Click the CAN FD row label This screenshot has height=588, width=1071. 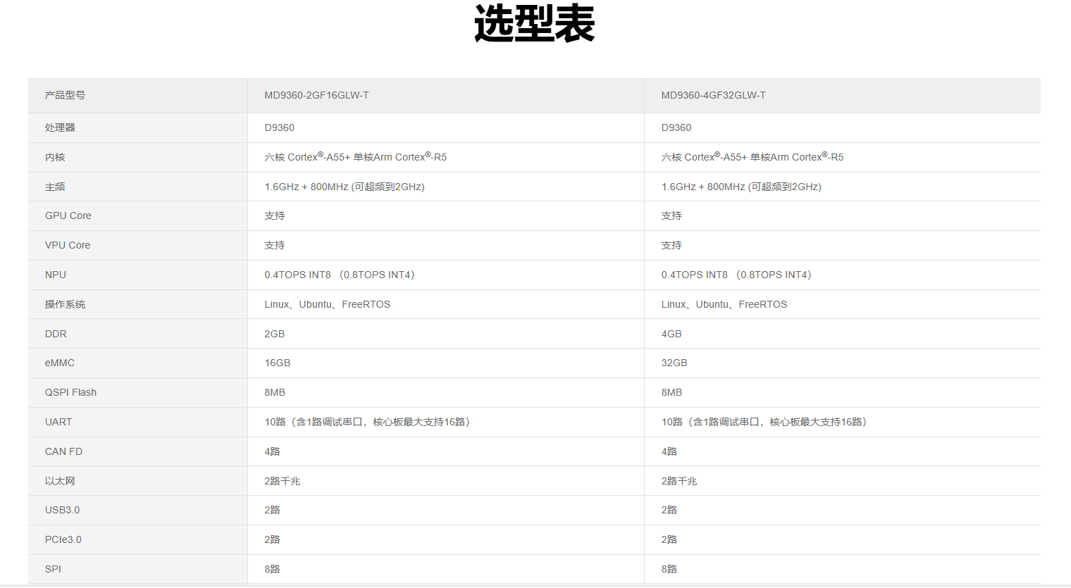click(x=63, y=451)
